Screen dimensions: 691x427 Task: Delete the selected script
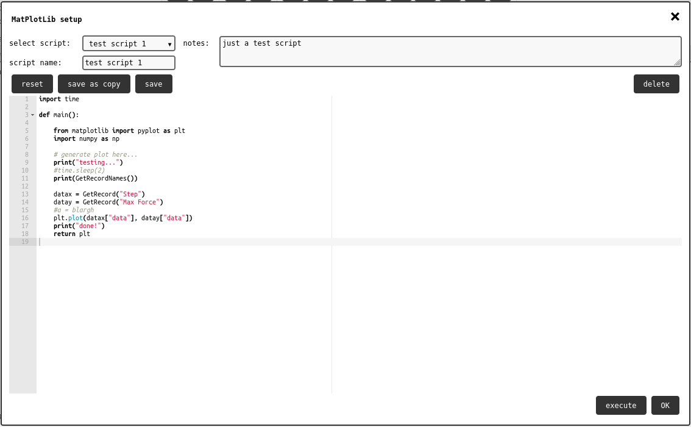[656, 84]
